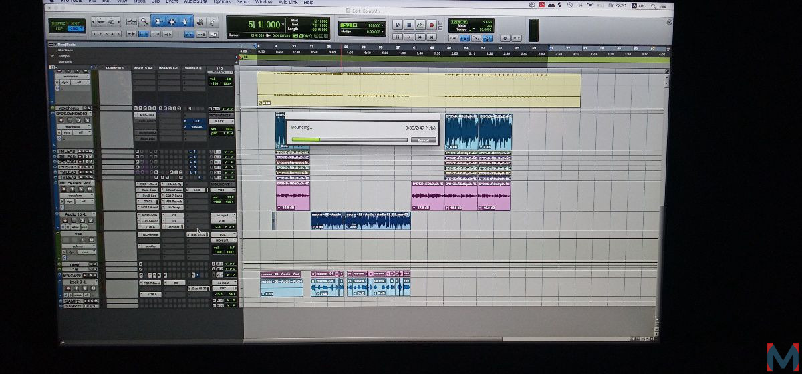Click the MIDI button beside the transport
Screen dimensions: 802x374
[517, 38]
